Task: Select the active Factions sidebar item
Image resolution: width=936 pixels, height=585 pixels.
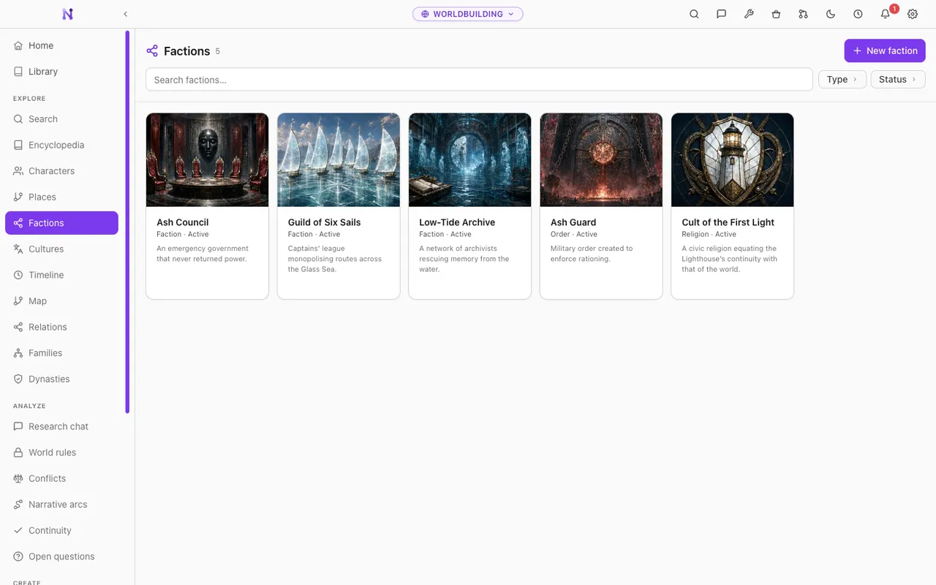Action: tap(61, 223)
